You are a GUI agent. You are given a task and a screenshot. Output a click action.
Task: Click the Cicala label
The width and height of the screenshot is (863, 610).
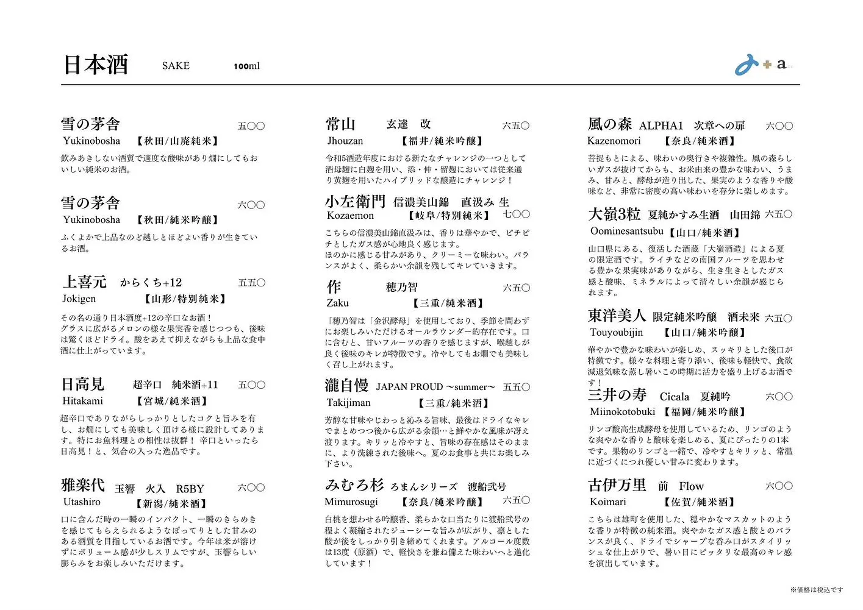[675, 397]
